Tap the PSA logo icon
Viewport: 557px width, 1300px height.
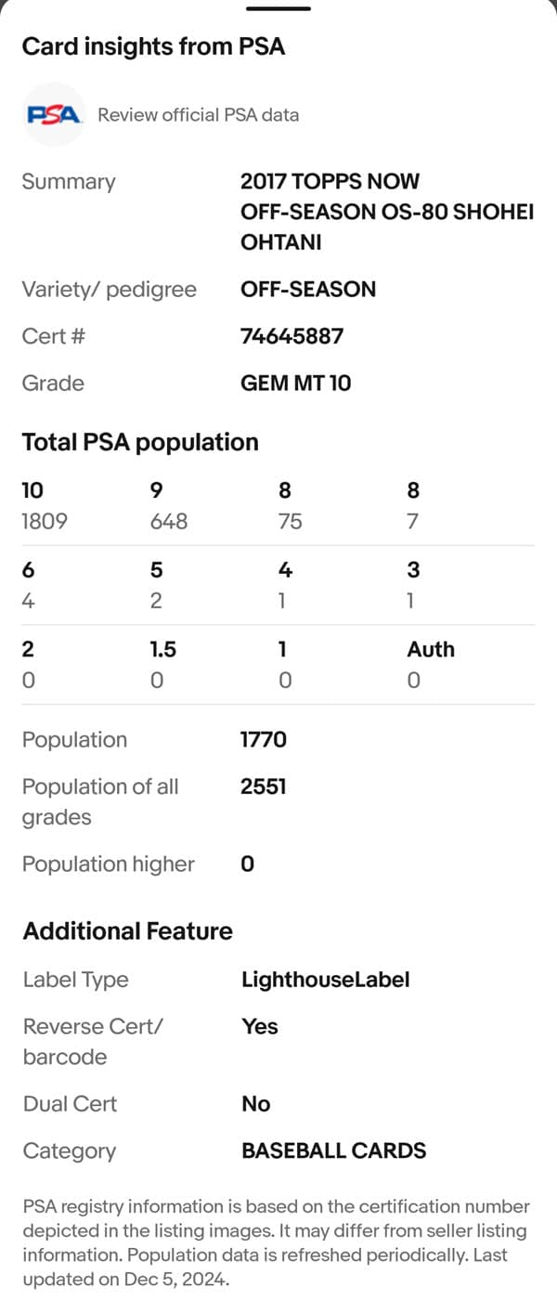pos(54,115)
